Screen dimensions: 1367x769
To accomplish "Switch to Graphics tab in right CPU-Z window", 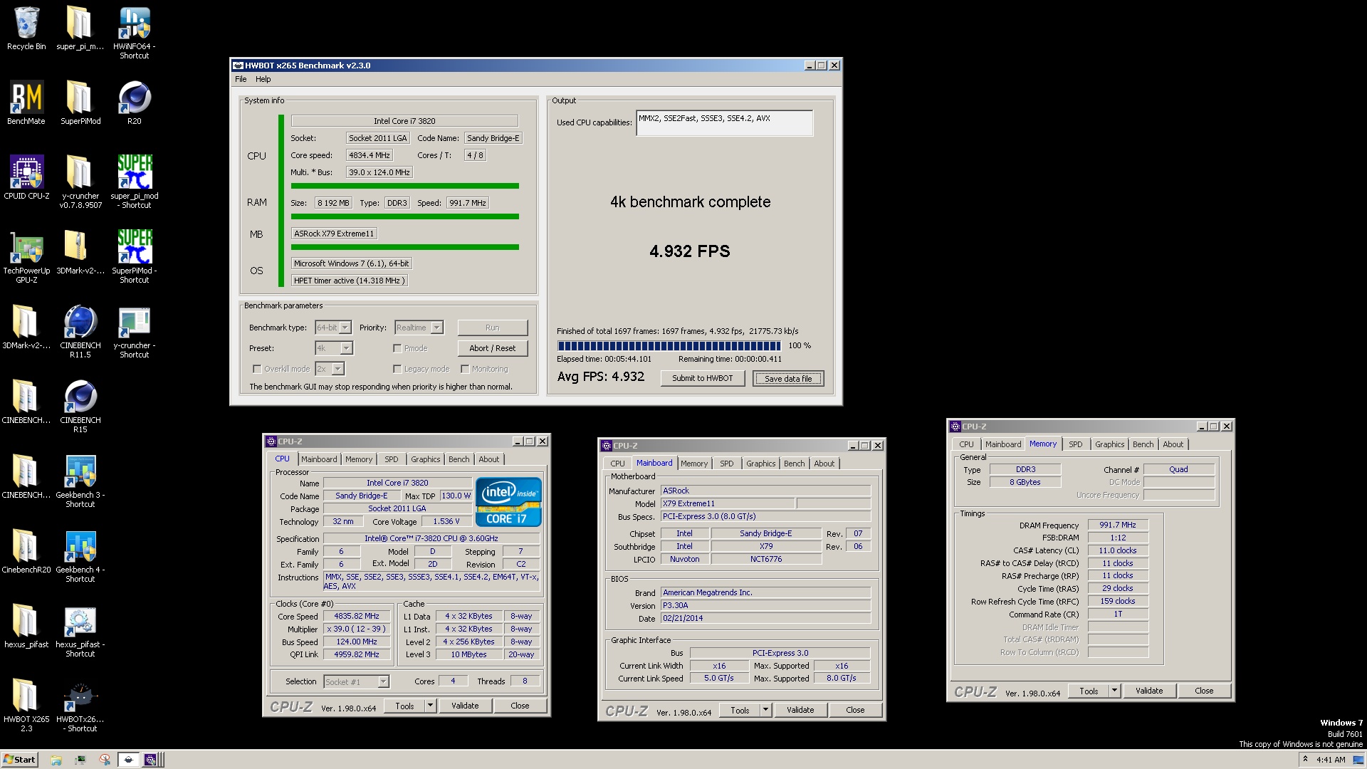I will click(x=1110, y=444).
